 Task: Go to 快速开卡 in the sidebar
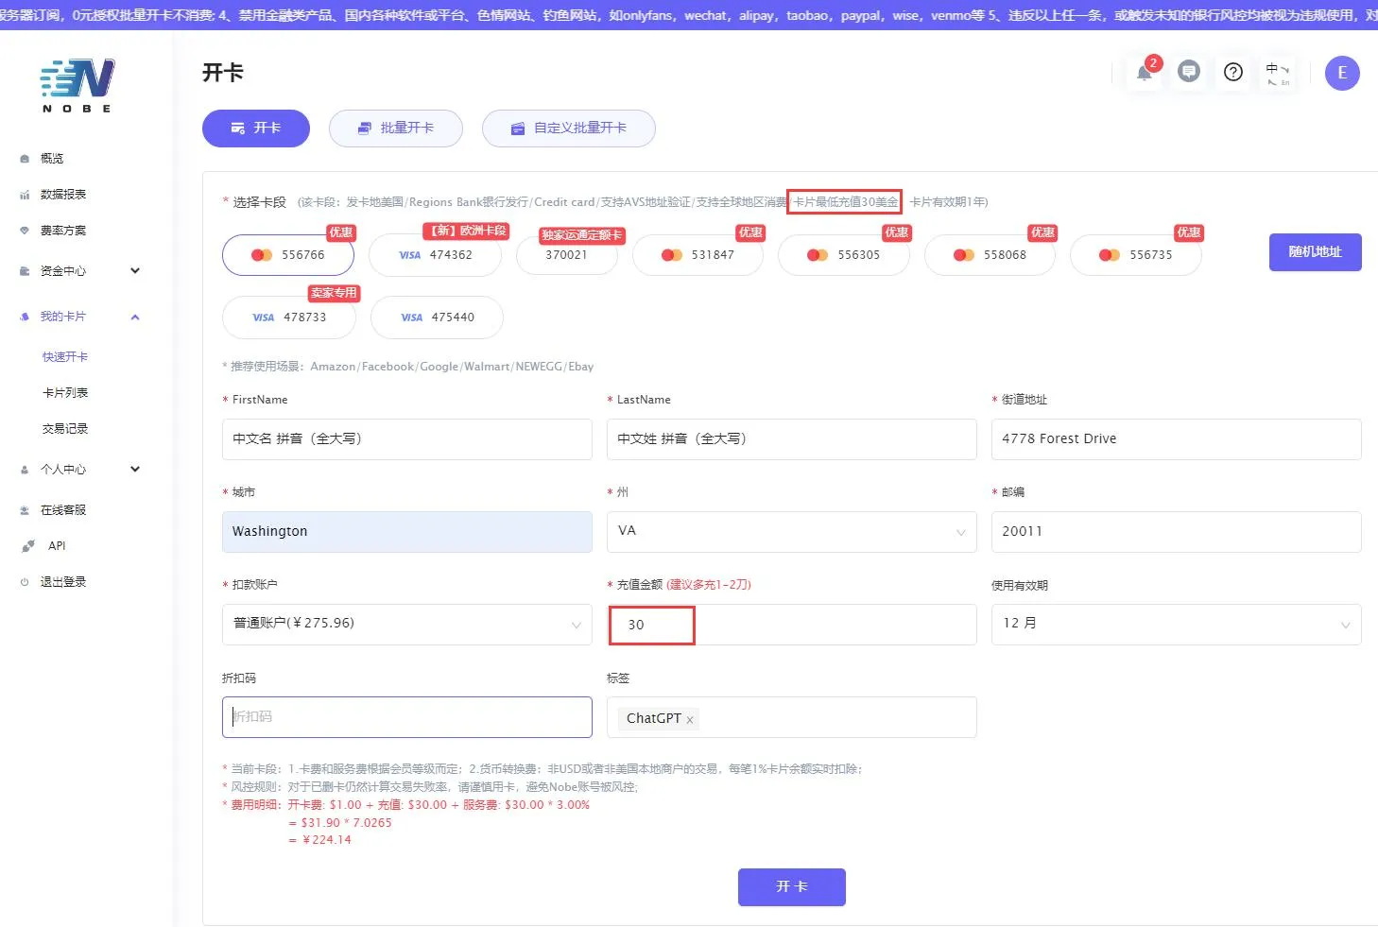pos(65,357)
